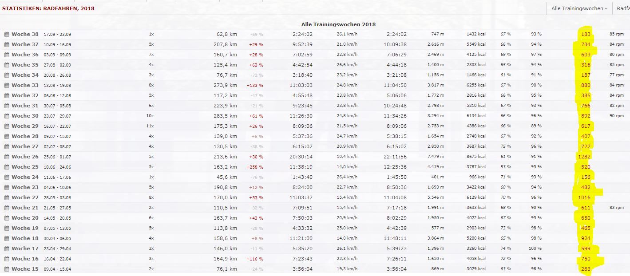Open the sport type dropdown at top right
The image size is (630, 276).
[622, 8]
